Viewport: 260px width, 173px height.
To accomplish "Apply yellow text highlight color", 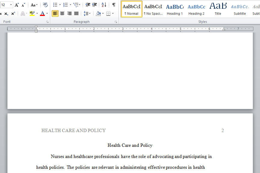I will (32, 14).
